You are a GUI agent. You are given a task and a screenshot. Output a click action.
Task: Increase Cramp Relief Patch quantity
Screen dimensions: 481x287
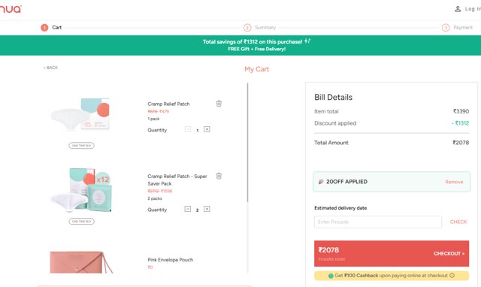click(207, 129)
